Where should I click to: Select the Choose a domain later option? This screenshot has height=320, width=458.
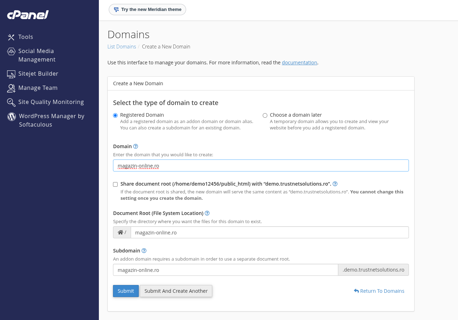coord(265,115)
